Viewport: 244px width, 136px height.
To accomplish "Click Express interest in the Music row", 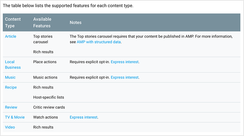I will 124,77.
